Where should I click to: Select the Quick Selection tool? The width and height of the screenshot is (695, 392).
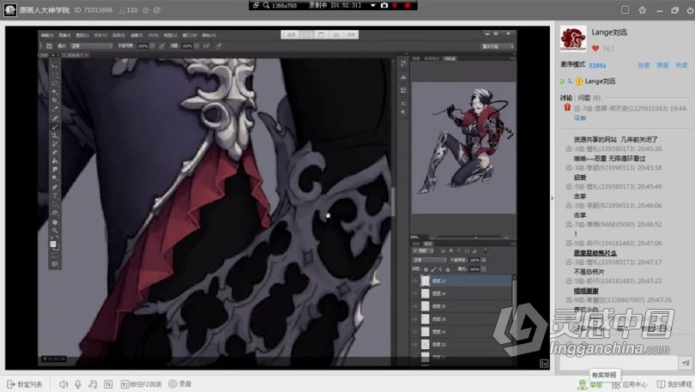[55, 92]
